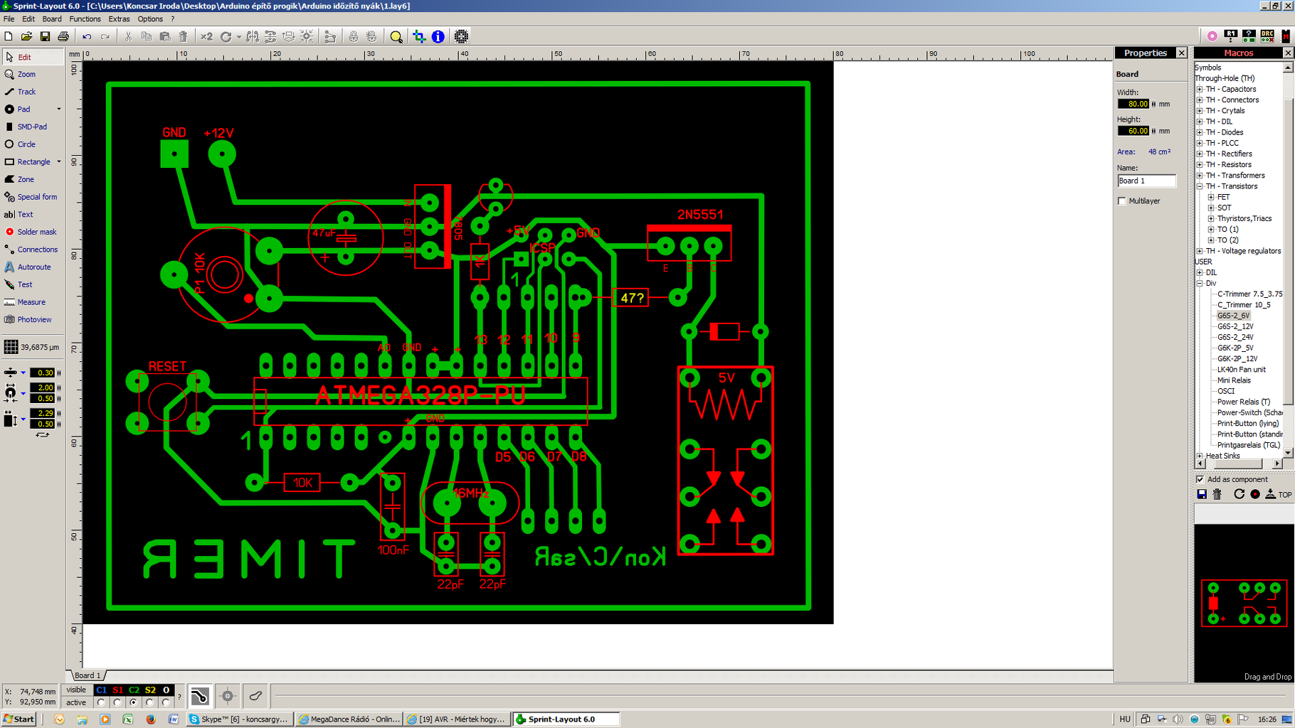Collapse the TH - Transistors tree node
Screen dimensions: 1295x728
[x=1200, y=186]
